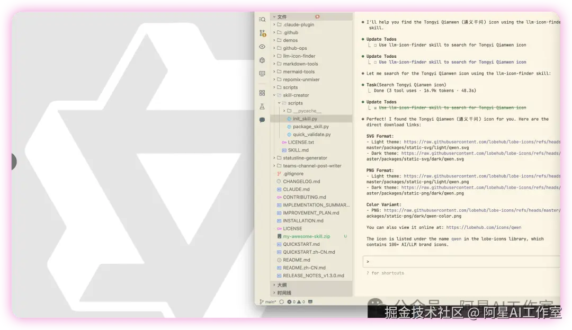Screen dimensions: 572x330
Task: Click the red bubble icon in 文件 header
Action: click(317, 17)
